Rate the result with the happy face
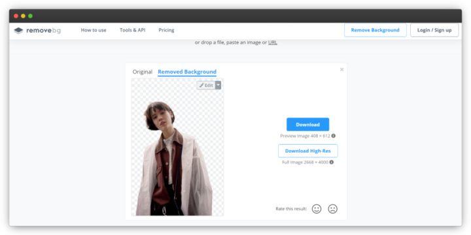471x235 pixels. 317,209
